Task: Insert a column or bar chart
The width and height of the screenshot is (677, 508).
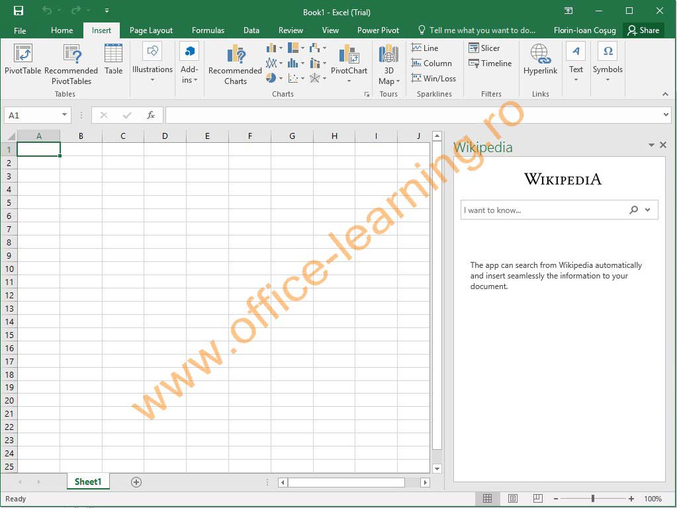Action: (274, 48)
